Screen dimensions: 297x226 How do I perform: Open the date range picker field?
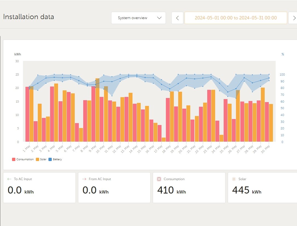pos(236,18)
